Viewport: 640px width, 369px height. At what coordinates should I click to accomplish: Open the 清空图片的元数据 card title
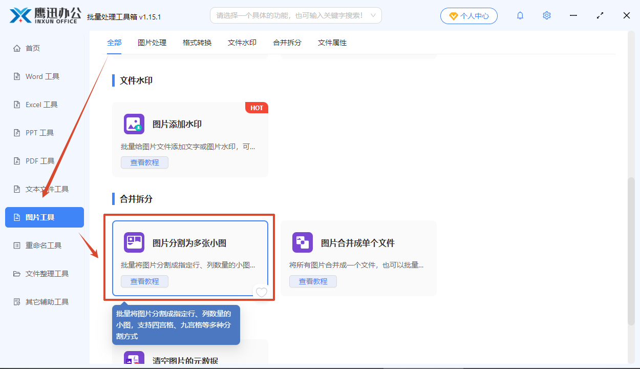tap(185, 361)
